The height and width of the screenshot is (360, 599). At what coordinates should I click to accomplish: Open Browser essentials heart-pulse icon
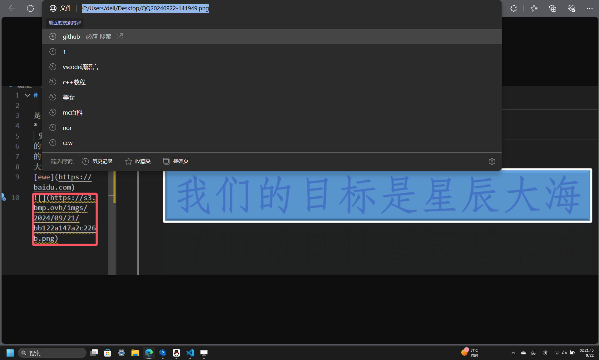tap(571, 8)
